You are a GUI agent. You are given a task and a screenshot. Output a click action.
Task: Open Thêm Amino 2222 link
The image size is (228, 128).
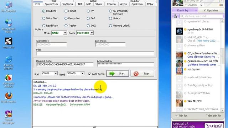point(206,41)
